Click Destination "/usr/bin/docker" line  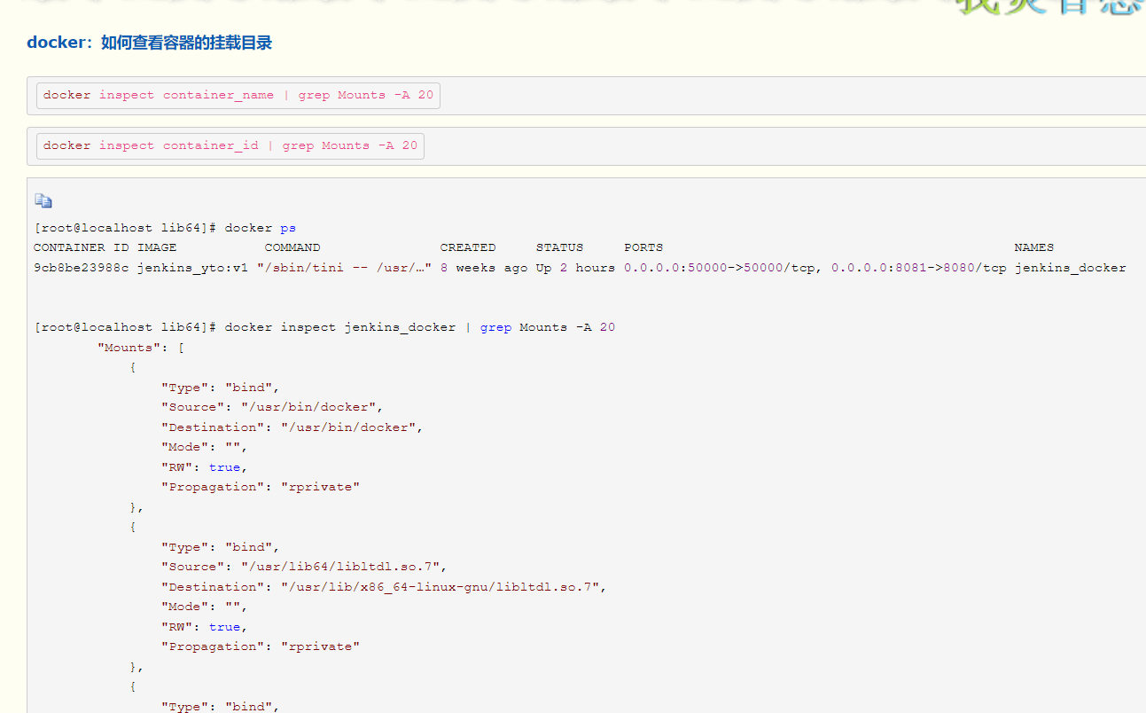coord(292,427)
